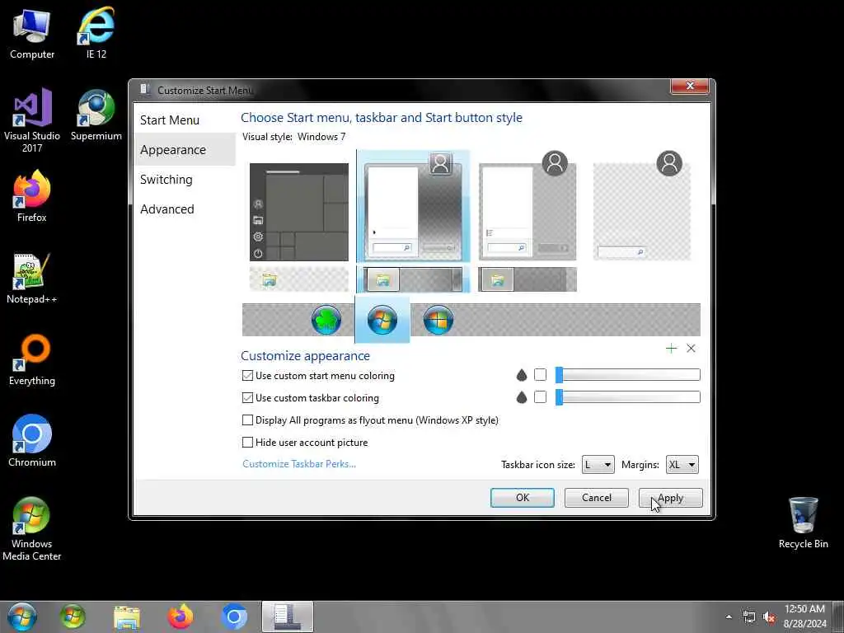The image size is (844, 633).
Task: Open the Start orb on the taskbar
Action: [21, 617]
